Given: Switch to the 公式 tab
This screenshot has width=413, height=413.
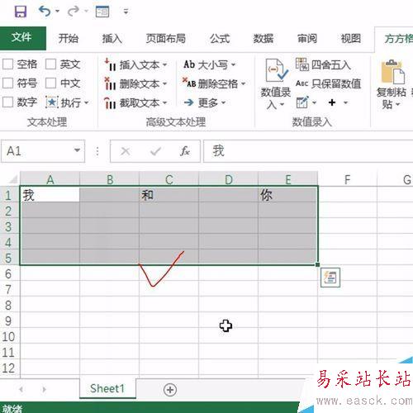Looking at the screenshot, I should pos(220,39).
